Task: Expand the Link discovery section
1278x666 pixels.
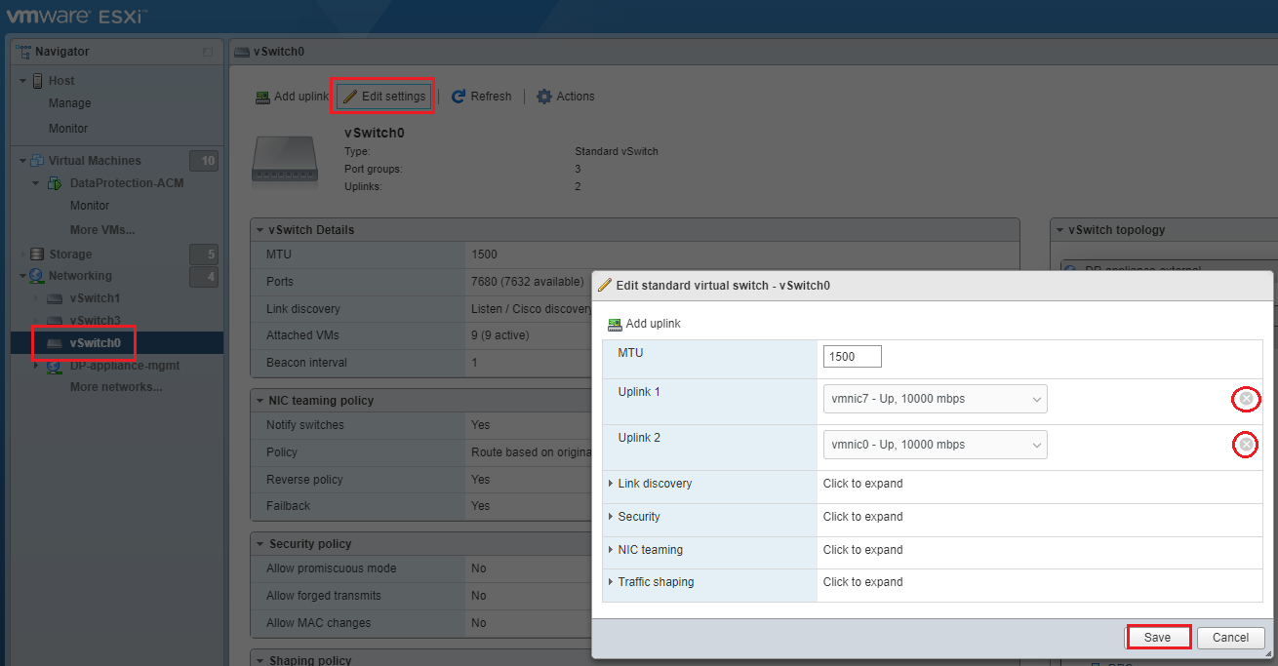Action: pyautogui.click(x=654, y=484)
